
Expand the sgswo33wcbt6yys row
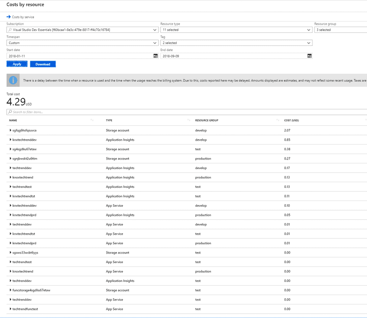tap(10, 252)
